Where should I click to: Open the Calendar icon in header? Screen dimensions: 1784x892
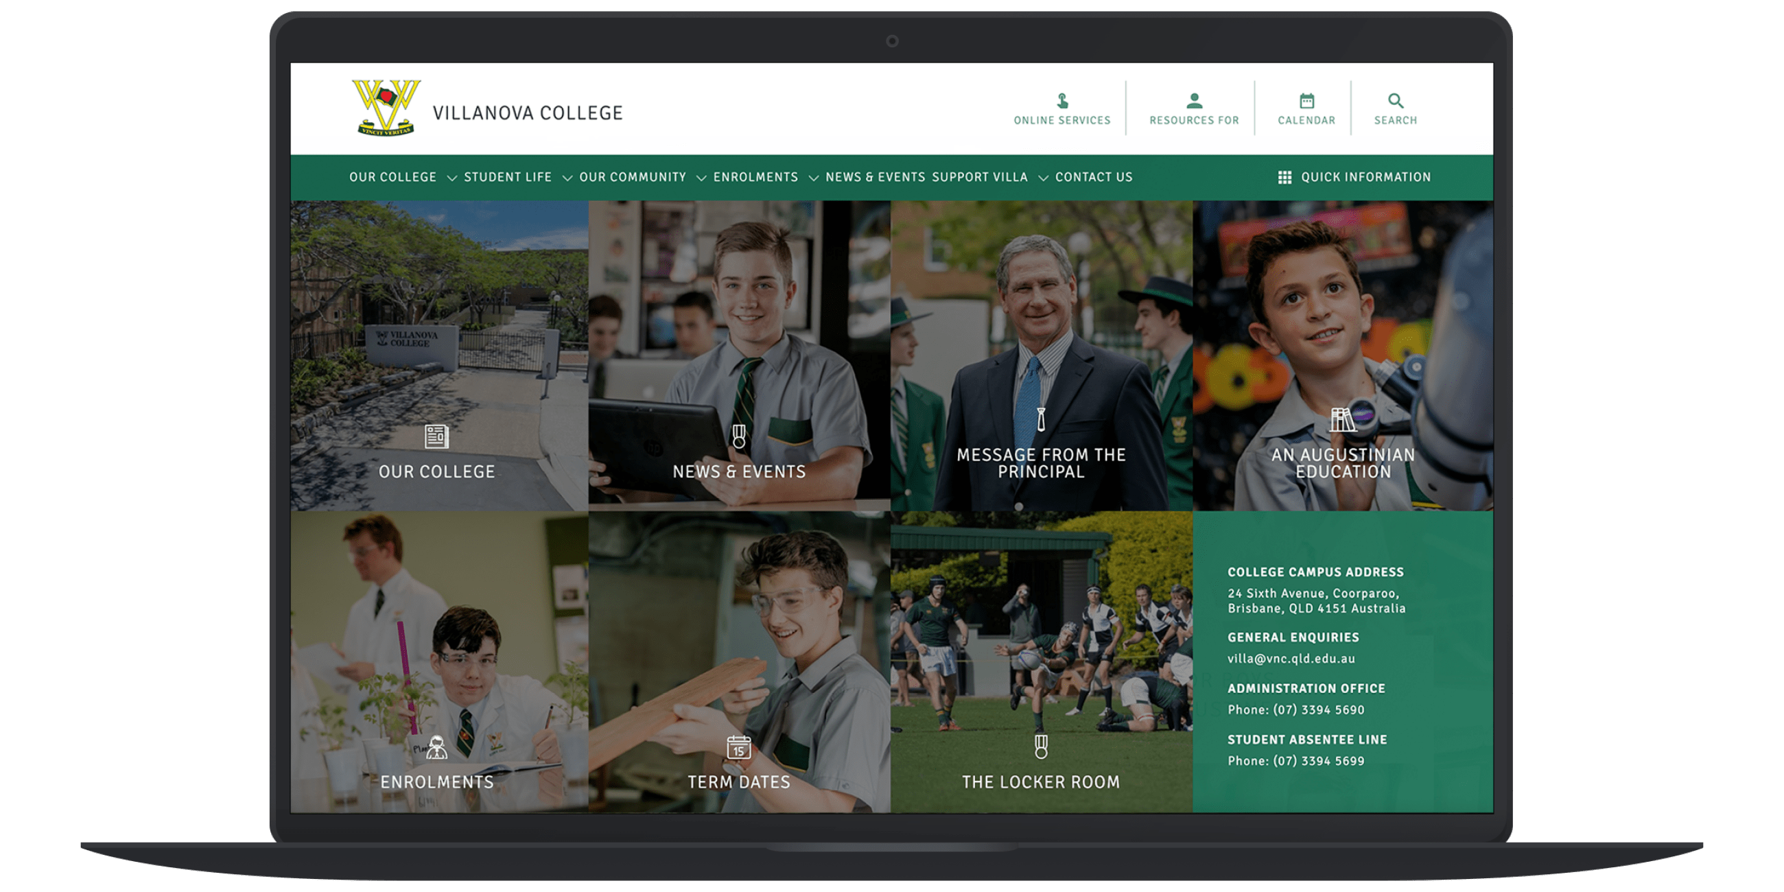pos(1306,101)
